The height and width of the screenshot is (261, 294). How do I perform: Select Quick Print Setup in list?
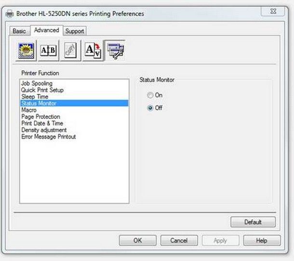(x=74, y=90)
